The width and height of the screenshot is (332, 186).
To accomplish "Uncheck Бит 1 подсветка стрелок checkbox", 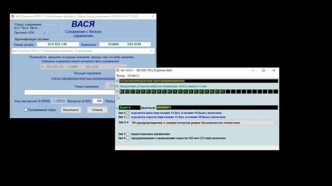I will point(128,117).
